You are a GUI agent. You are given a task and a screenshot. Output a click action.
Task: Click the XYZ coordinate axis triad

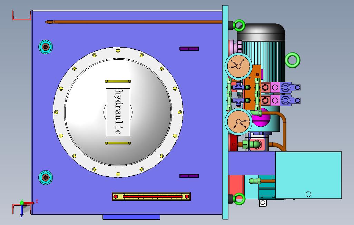[27, 208]
